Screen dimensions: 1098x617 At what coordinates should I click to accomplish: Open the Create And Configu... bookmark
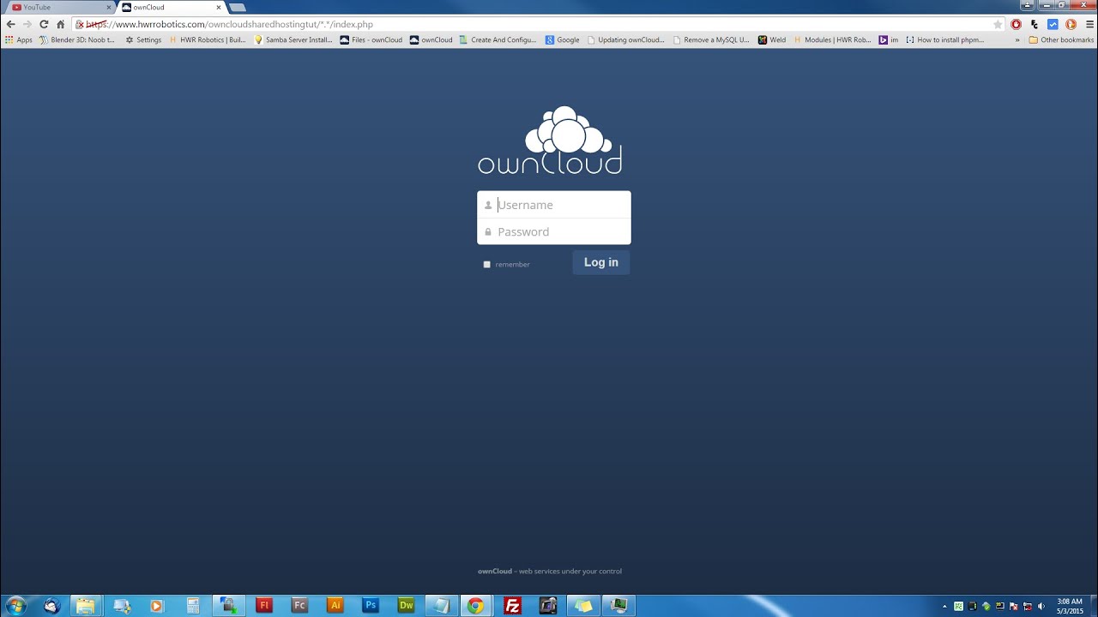coord(498,39)
